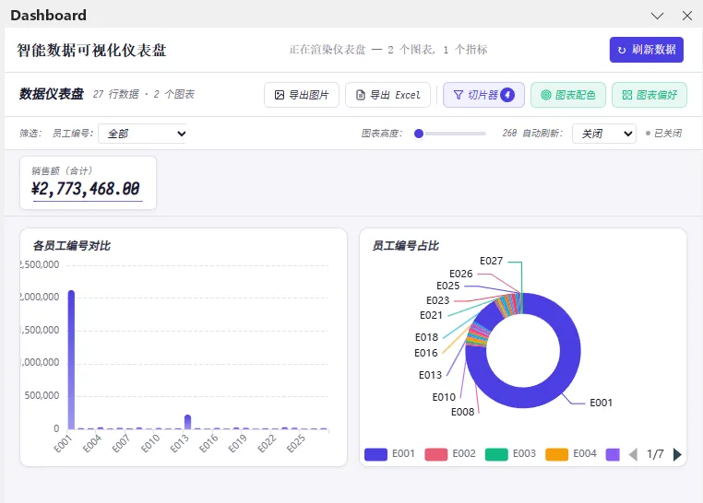The image size is (703, 503).
Task: Toggle the E004 legend entry
Action: click(571, 454)
